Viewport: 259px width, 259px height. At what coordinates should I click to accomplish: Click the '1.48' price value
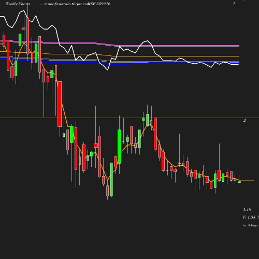pyautogui.click(x=247, y=209)
